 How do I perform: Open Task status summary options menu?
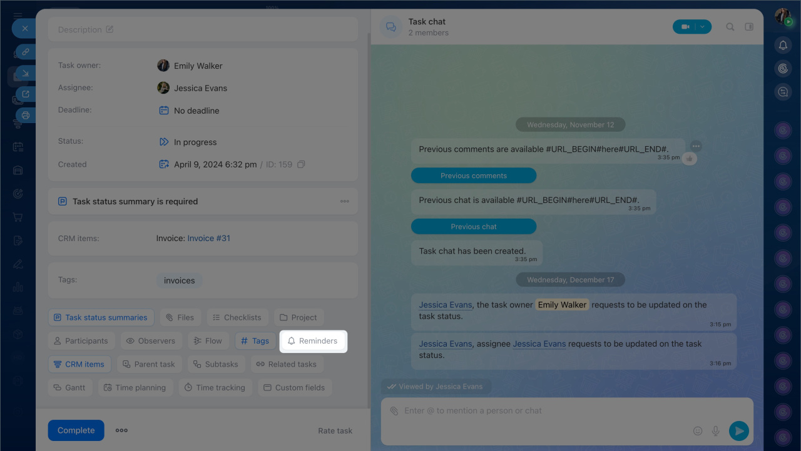click(345, 202)
